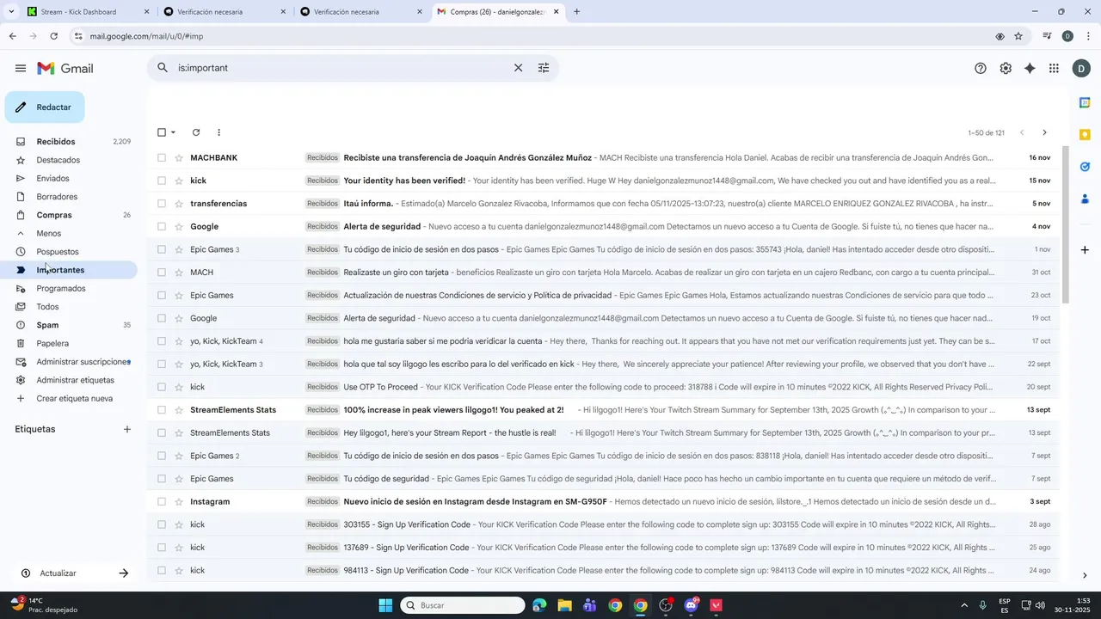Open Google Tasks side panel
Viewport: 1101px width, 619px height.
point(1085,167)
